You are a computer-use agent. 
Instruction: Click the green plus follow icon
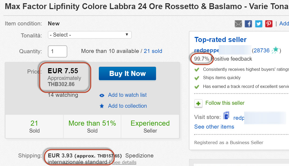click(198, 103)
